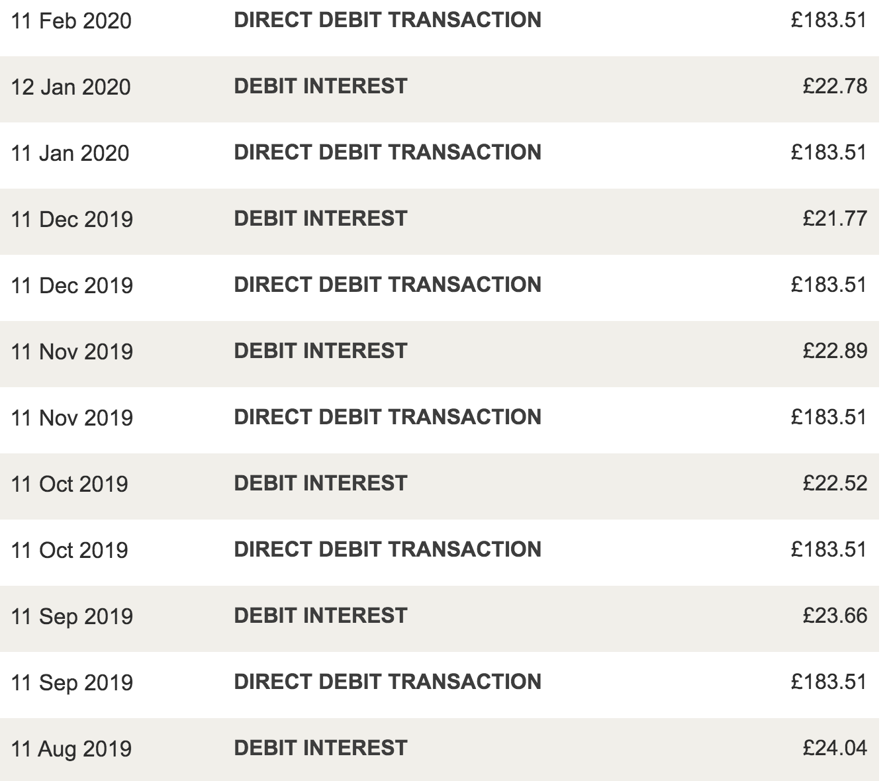Select October 2019 Debit Interest description
The width and height of the screenshot is (891, 781).
click(320, 484)
